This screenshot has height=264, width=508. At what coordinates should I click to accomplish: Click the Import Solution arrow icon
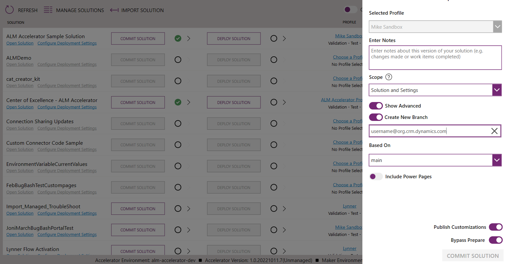114,10
